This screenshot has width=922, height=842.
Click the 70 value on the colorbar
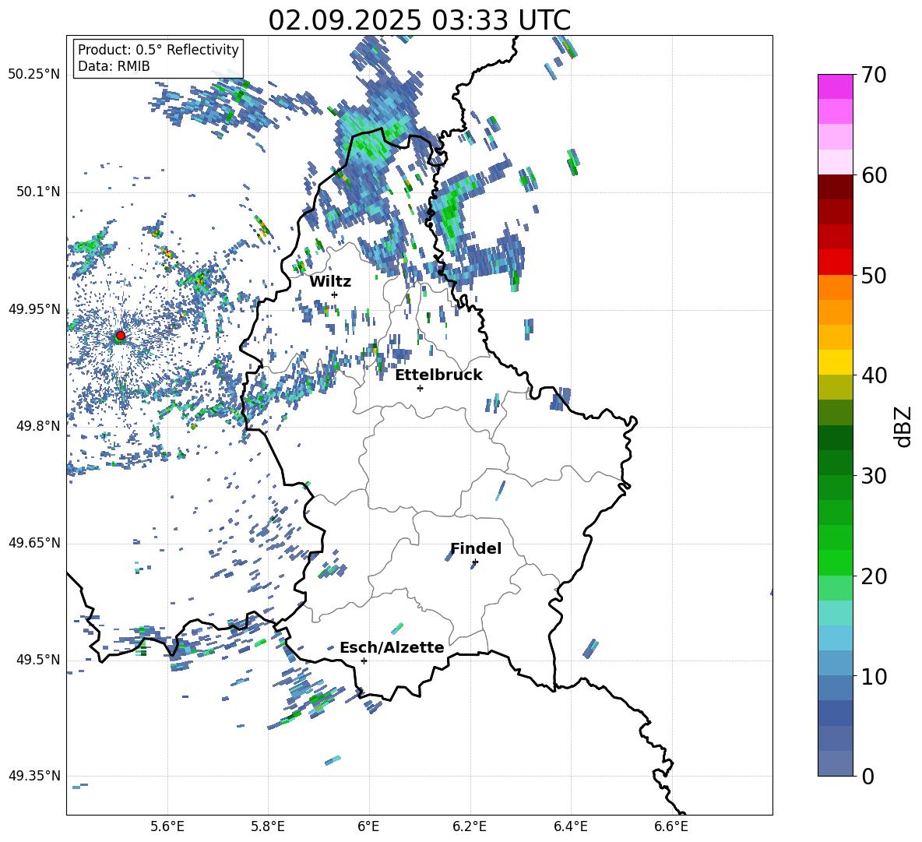pyautogui.click(x=874, y=76)
